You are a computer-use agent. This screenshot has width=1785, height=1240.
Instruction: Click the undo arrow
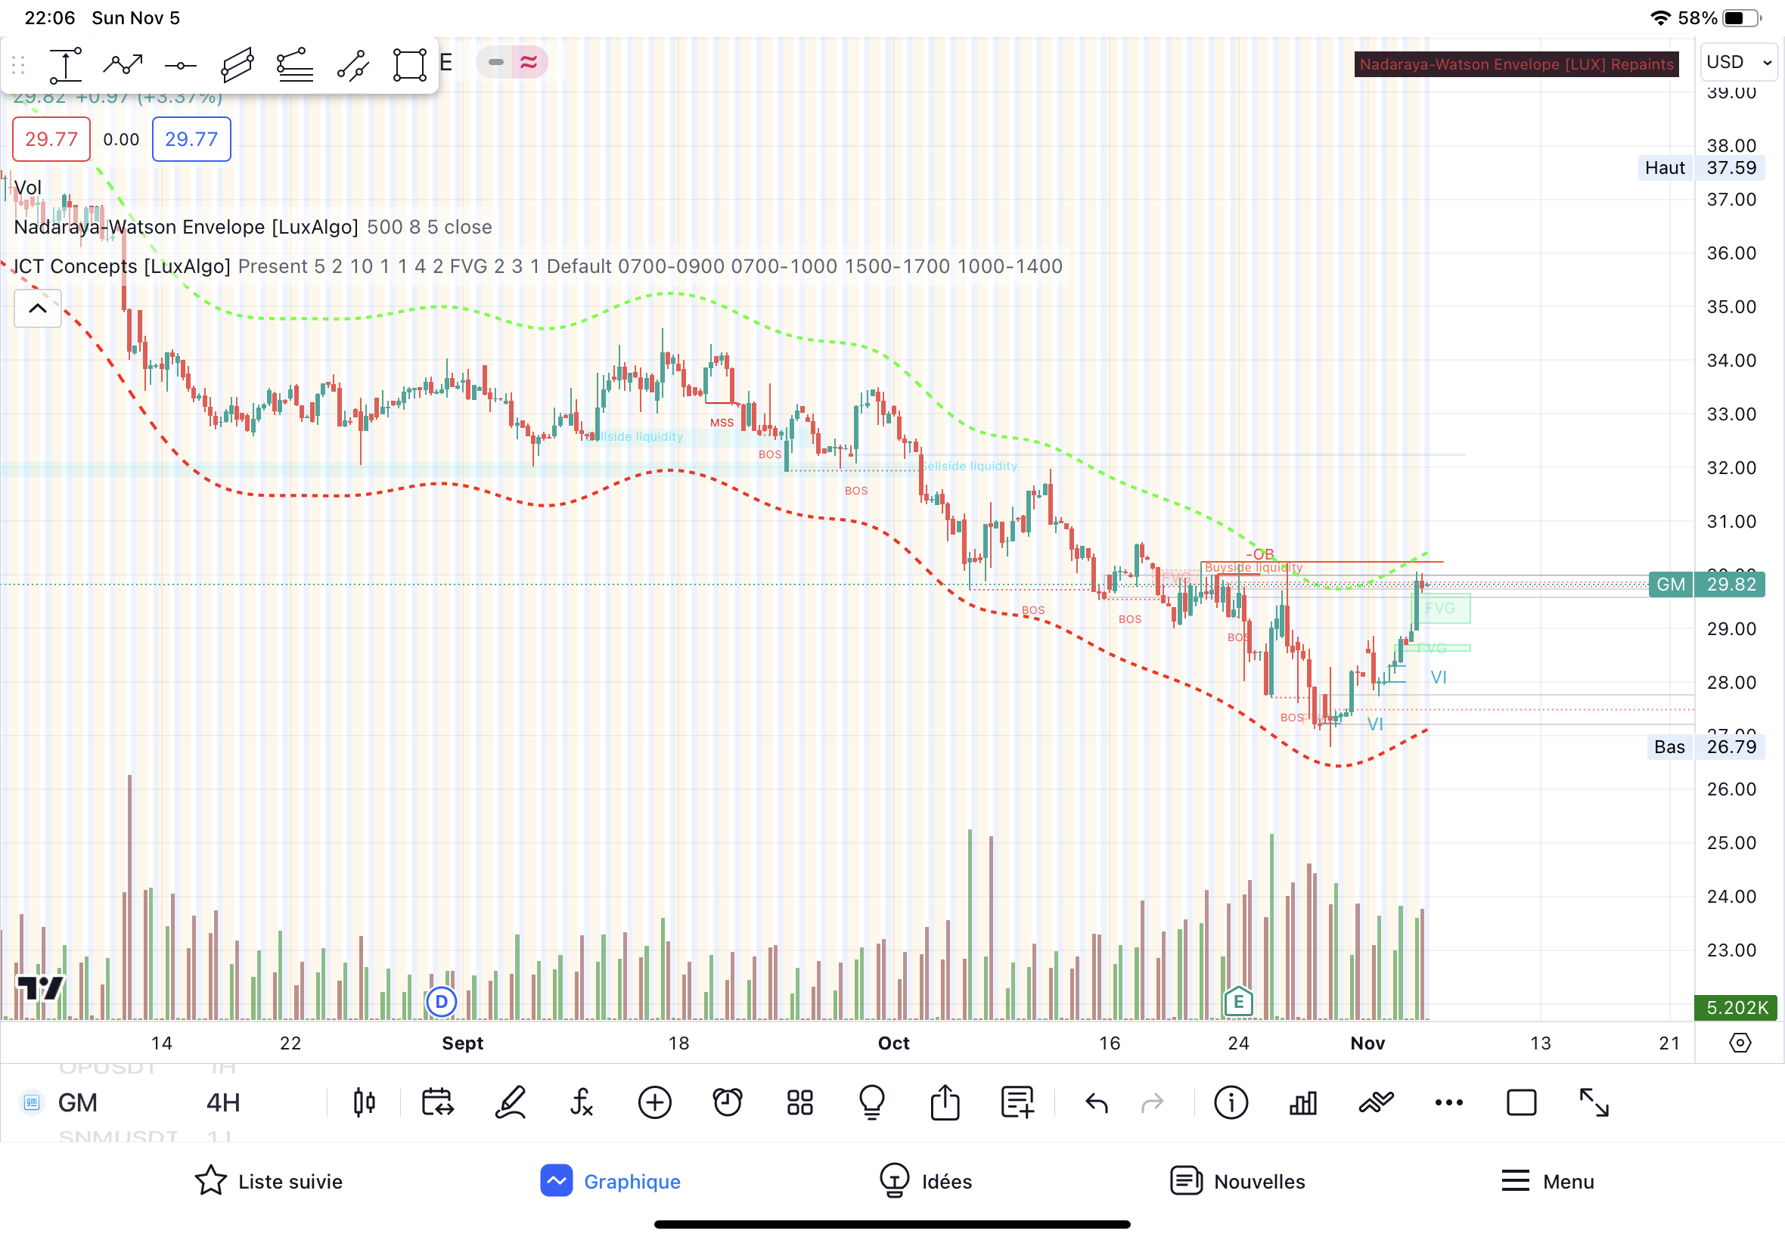tap(1097, 1102)
